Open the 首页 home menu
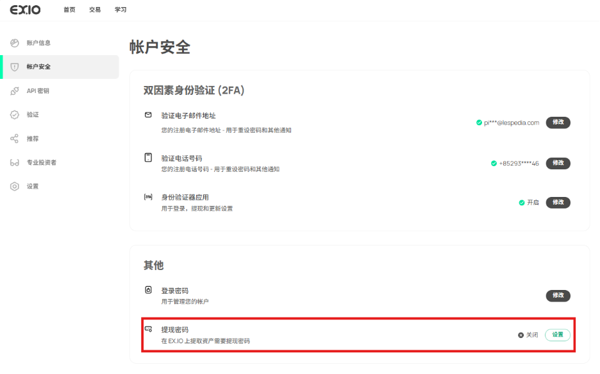Image resolution: width=600 pixels, height=374 pixels. 69,10
